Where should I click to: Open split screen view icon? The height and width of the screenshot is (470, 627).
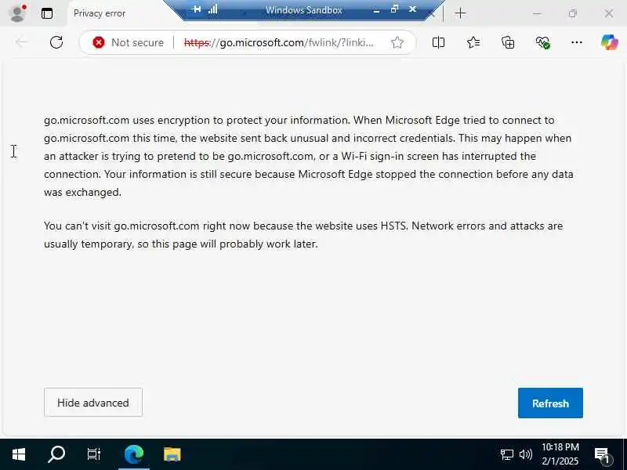point(438,42)
